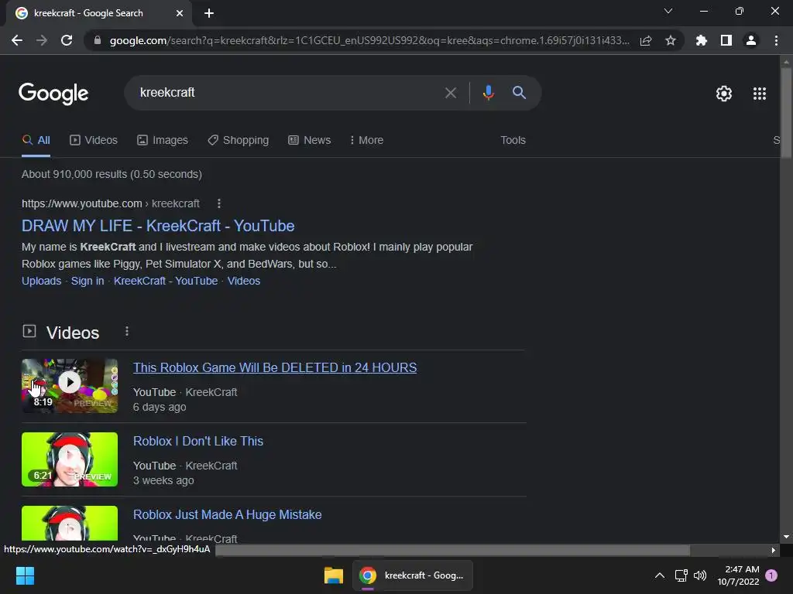The height and width of the screenshot is (594, 793).
Task: Click the Videos section icon
Action: pos(29,331)
